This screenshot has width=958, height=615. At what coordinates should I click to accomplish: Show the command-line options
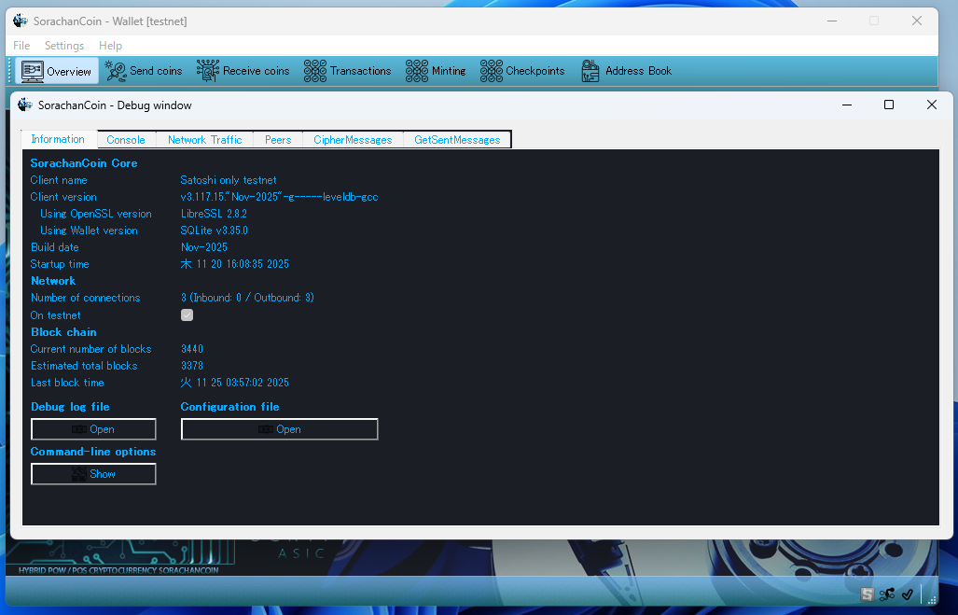point(93,474)
